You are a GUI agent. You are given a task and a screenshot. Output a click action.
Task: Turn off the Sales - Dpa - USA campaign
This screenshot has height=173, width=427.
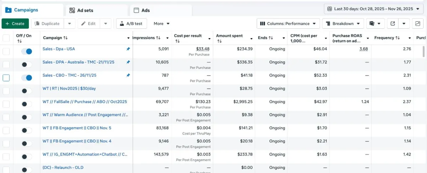point(27,51)
